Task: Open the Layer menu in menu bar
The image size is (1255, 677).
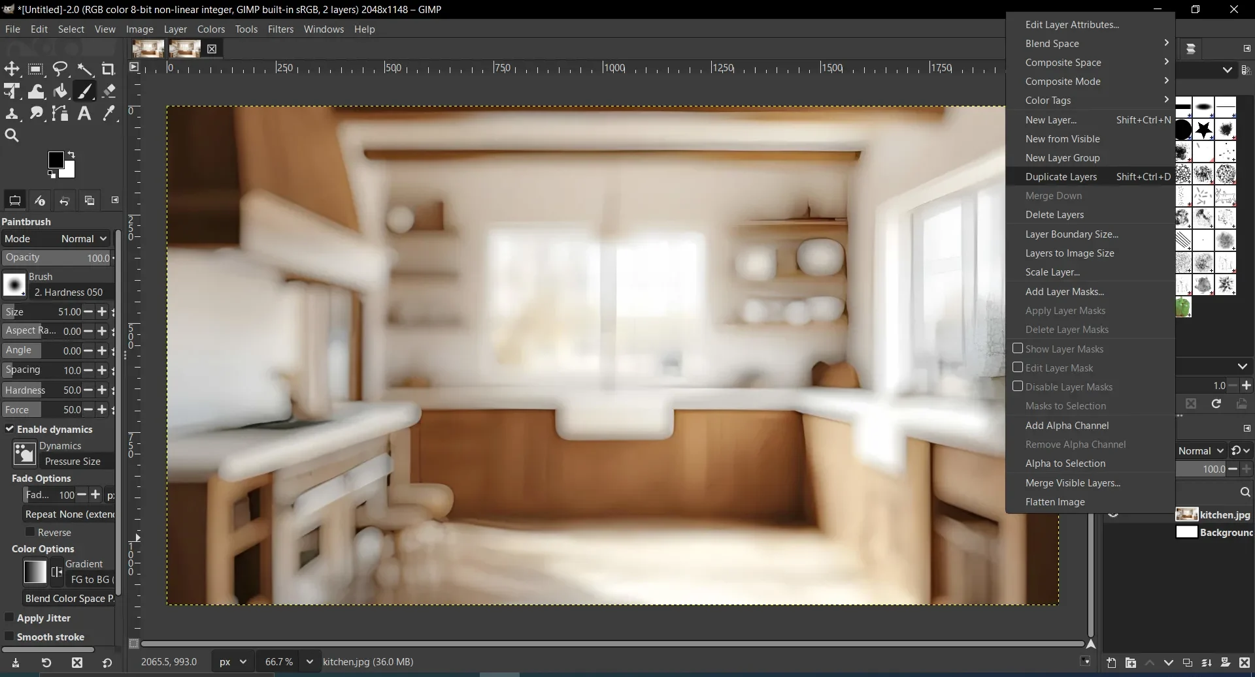Action: 175,29
